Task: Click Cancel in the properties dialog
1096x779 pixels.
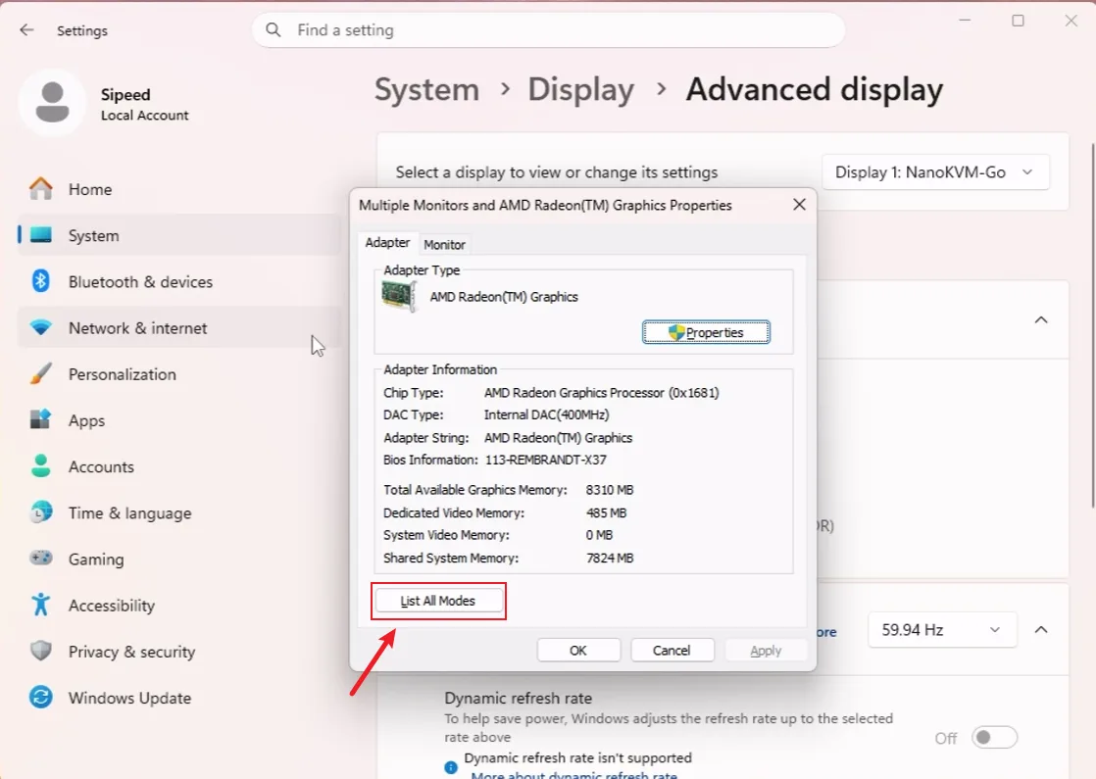Action: 672,651
